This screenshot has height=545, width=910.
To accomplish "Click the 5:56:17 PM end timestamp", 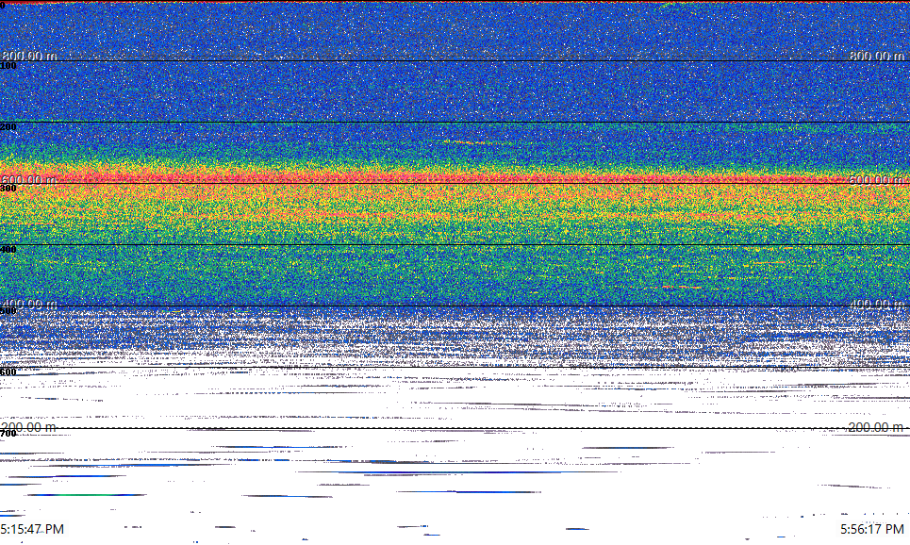I will (871, 529).
